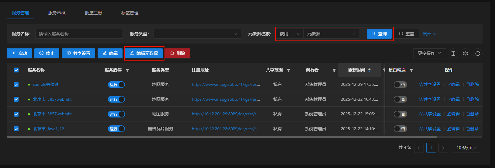Viewport: 495px width, 168px height.
Task: Focus the 服务名称 input field
Action: click(79, 34)
